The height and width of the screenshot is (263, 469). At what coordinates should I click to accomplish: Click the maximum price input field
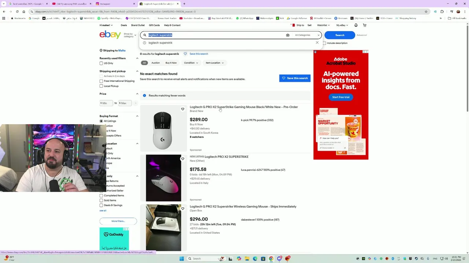click(125, 103)
